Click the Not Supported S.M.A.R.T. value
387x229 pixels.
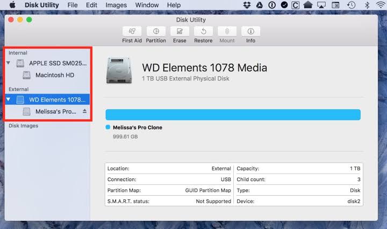(x=213, y=201)
